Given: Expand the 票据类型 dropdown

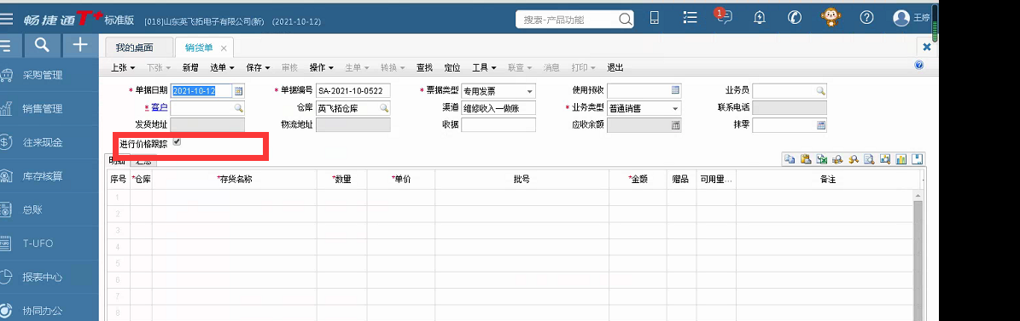Looking at the screenshot, I should point(529,91).
